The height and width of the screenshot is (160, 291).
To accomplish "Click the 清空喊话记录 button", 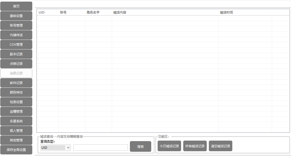I will 221,146.
